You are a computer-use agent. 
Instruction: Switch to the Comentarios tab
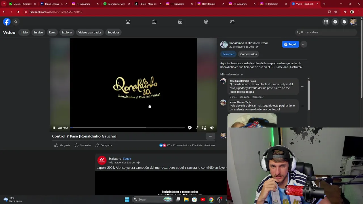point(248,54)
